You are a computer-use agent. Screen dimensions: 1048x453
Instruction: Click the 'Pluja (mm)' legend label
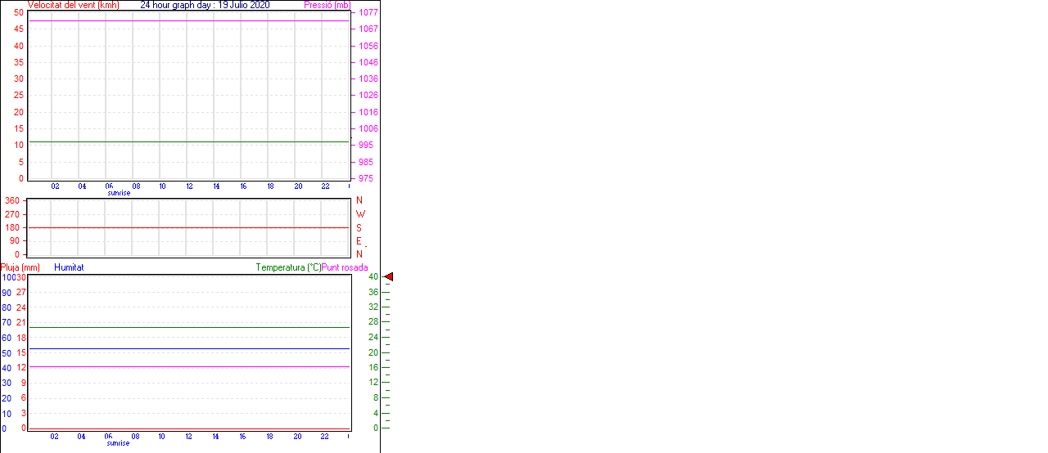click(x=20, y=267)
